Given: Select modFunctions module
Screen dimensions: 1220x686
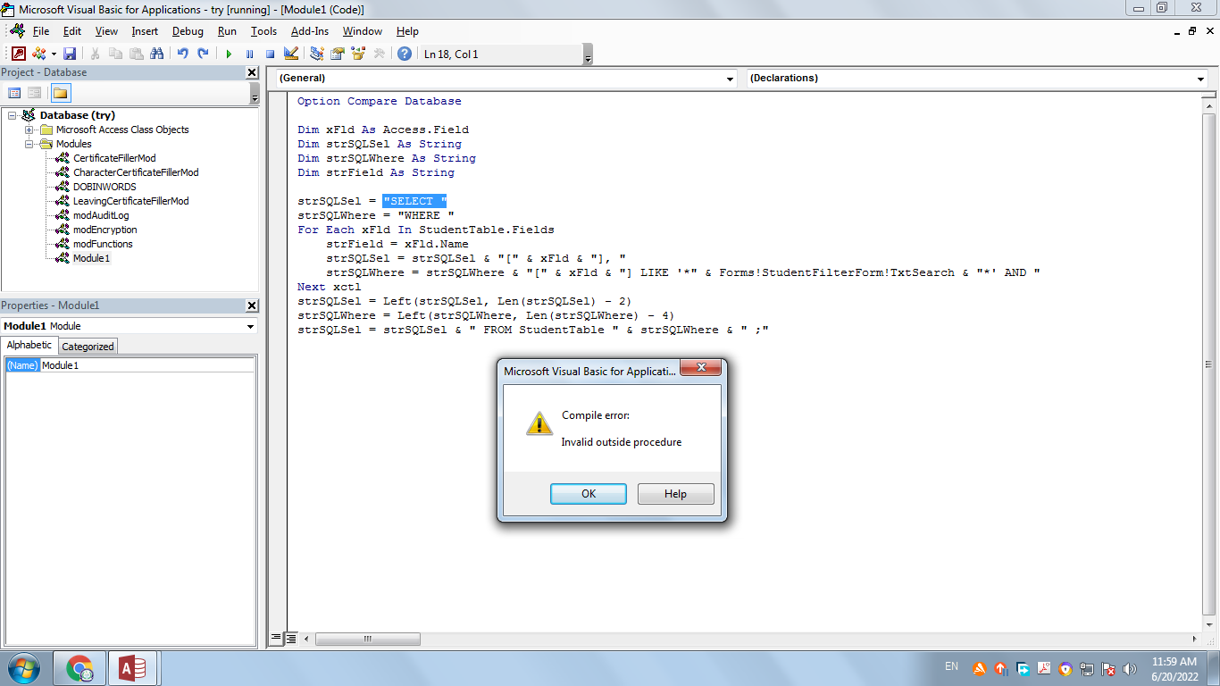Looking at the screenshot, I should click(x=103, y=244).
